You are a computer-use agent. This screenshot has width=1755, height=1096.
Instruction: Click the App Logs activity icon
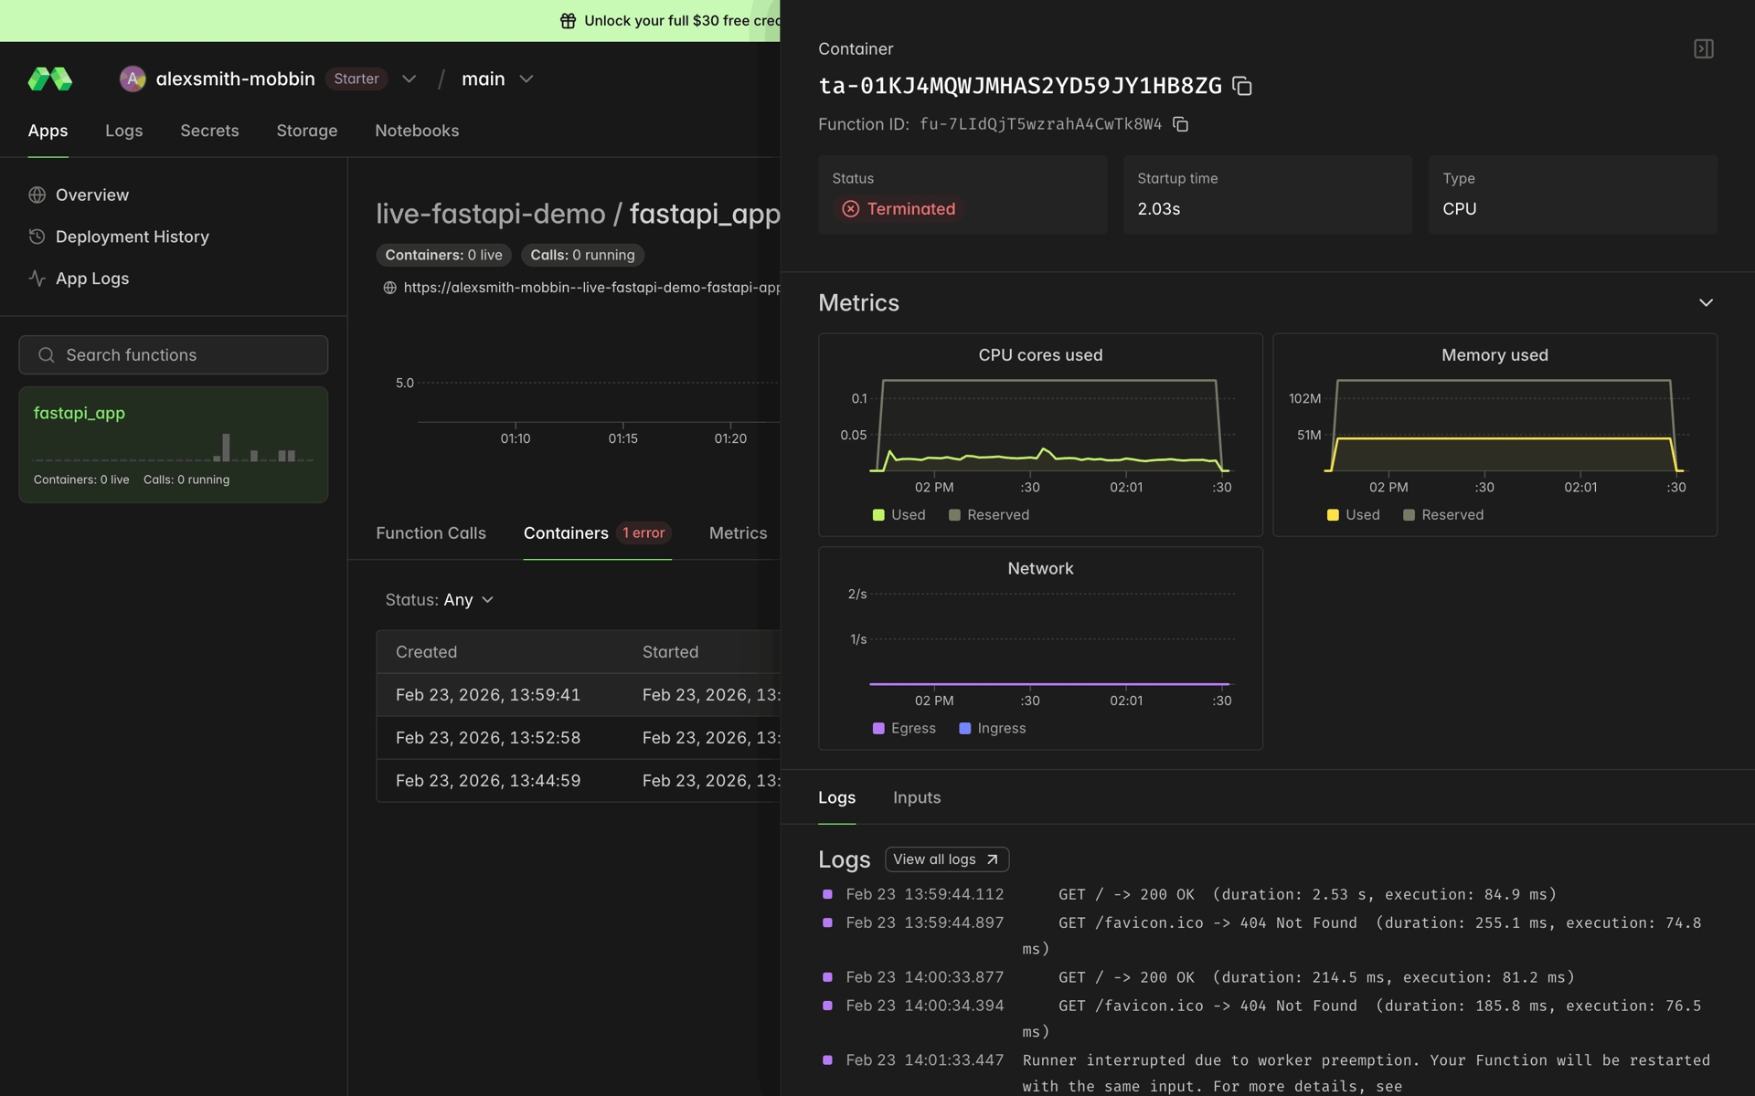37,279
